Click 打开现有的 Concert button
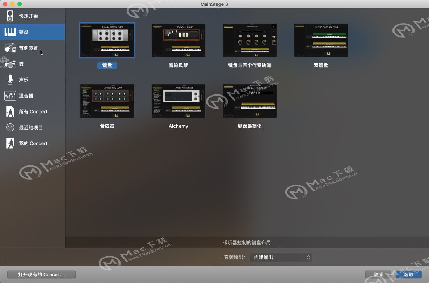This screenshot has width=429, height=283. [41, 275]
